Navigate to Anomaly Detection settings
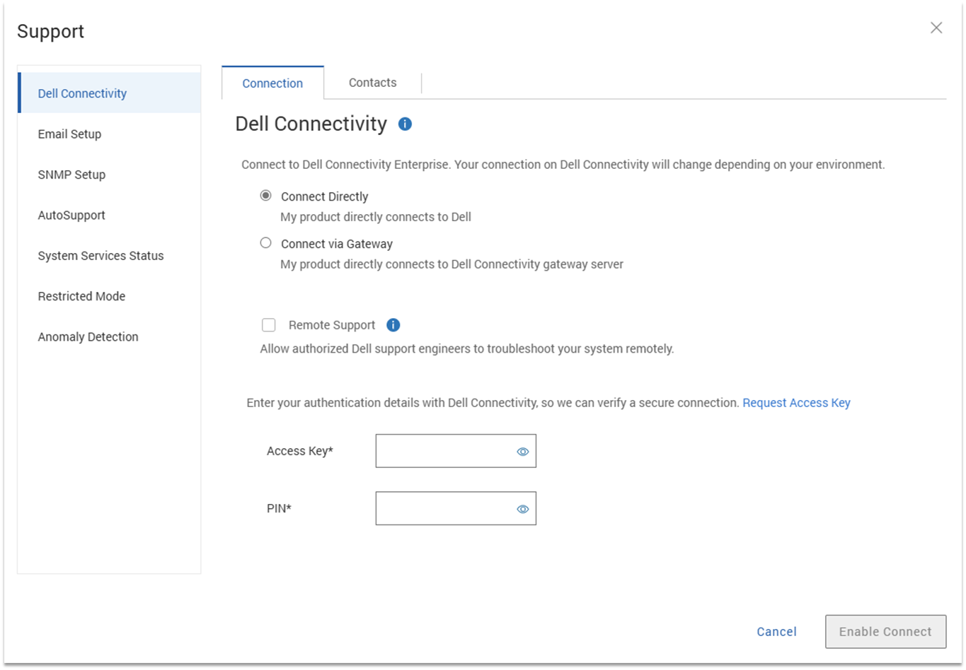Image resolution: width=966 pixels, height=670 pixels. tap(88, 337)
